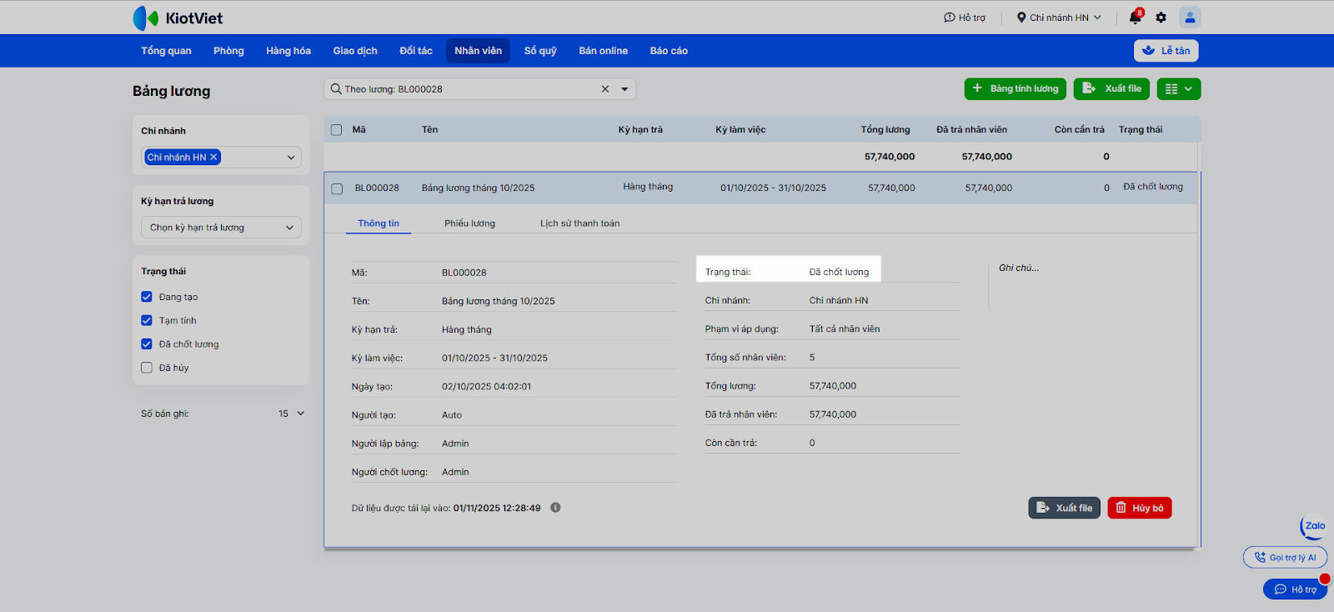Check the Đã hủy status filter

(147, 368)
